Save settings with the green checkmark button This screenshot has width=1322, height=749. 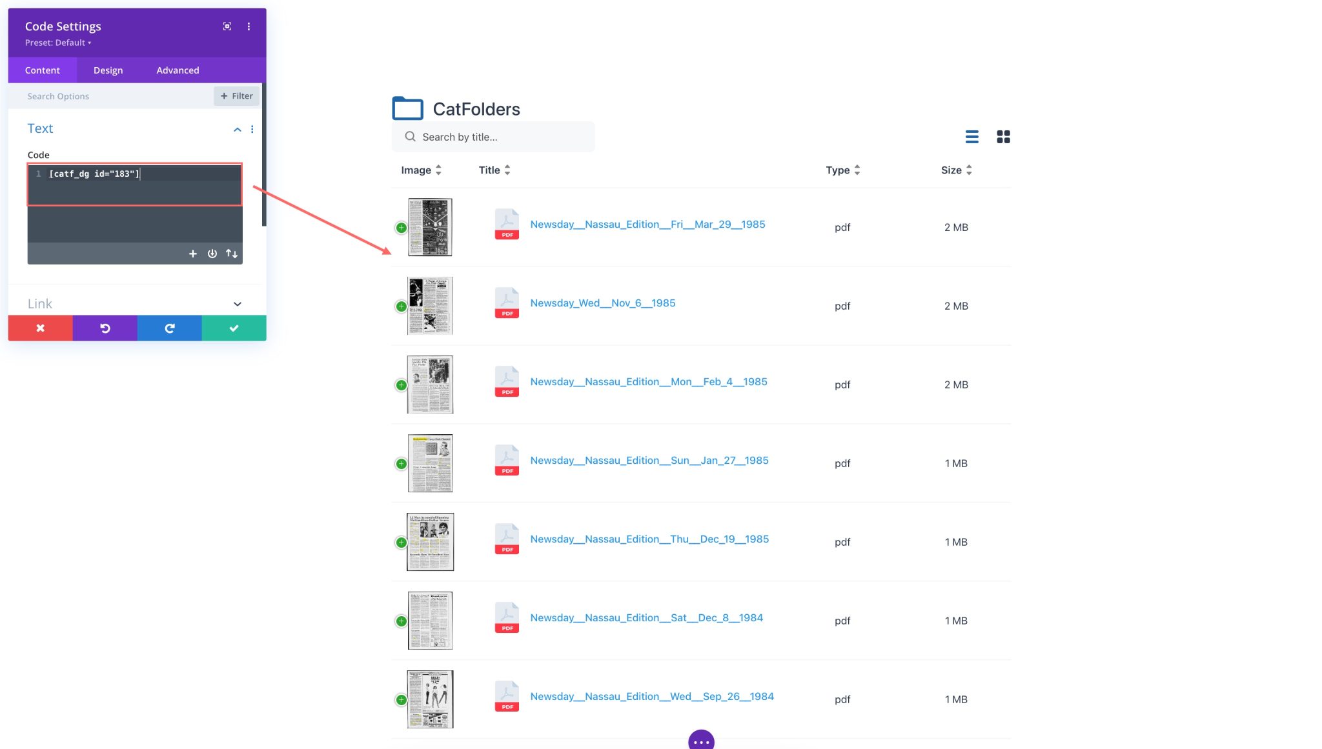(x=233, y=328)
